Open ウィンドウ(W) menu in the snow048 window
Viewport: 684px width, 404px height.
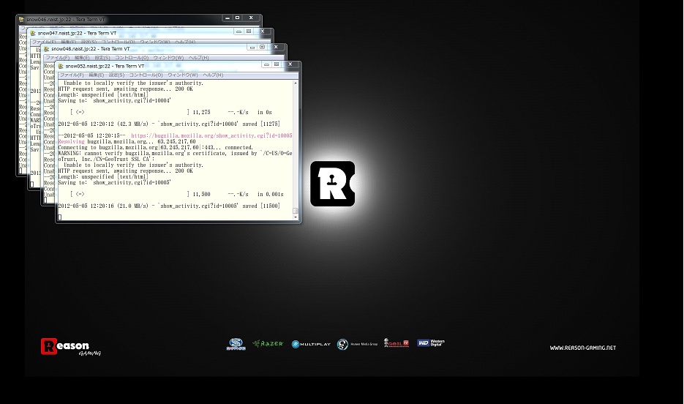click(168, 58)
